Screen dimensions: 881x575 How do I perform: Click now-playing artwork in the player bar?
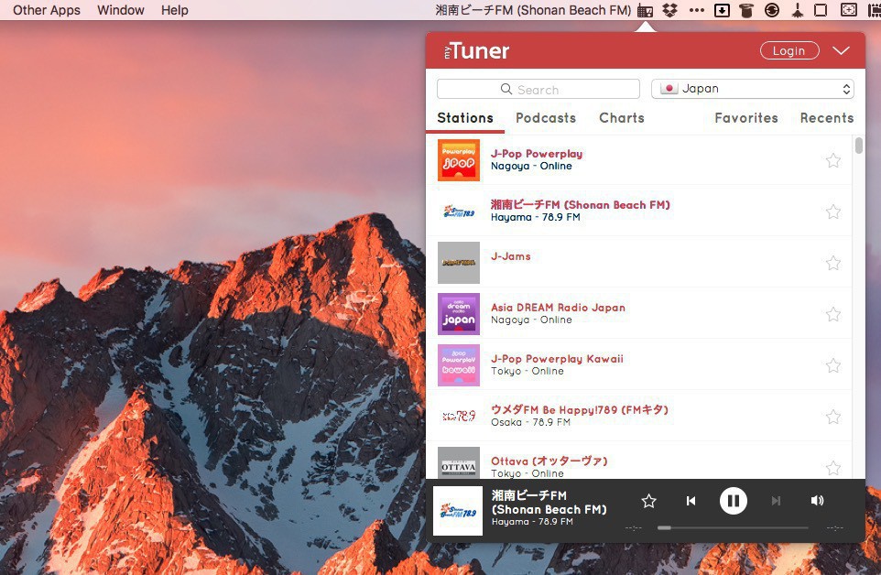coord(458,510)
